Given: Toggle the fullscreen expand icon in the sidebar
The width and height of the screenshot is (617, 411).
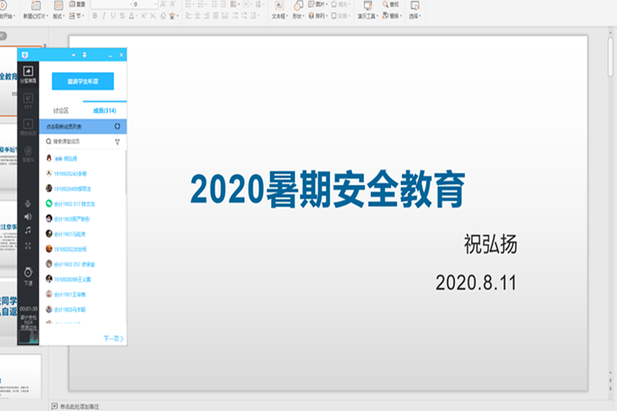Looking at the screenshot, I should point(28,245).
